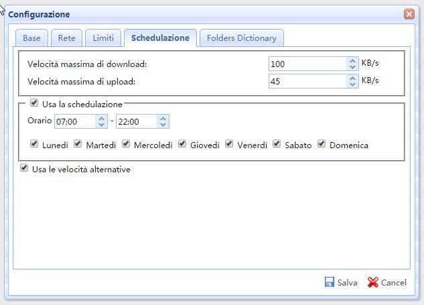Click the Salva floppy disk icon
This screenshot has height=305, width=424.
point(330,282)
